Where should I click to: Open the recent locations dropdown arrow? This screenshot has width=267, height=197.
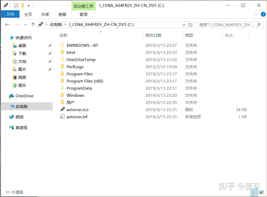point(25,25)
